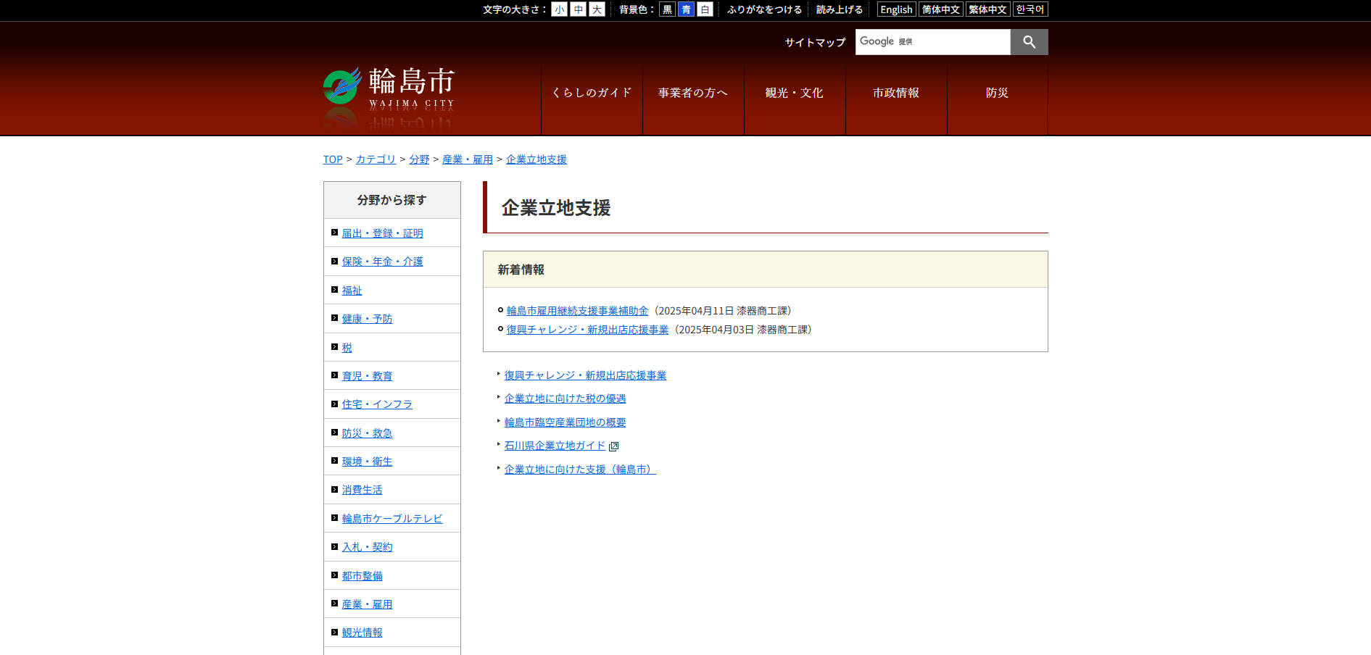1371x655 pixels.
Task: Choose white (白) background color
Action: (x=705, y=9)
